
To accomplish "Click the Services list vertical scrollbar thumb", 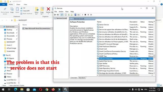I will tap(154, 56).
